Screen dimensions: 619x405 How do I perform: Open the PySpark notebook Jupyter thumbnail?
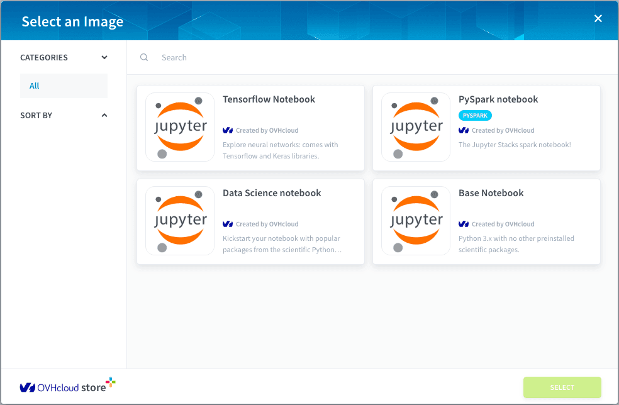(416, 127)
